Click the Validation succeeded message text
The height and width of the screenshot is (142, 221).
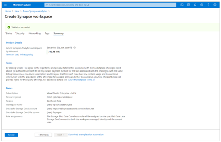[21, 27]
